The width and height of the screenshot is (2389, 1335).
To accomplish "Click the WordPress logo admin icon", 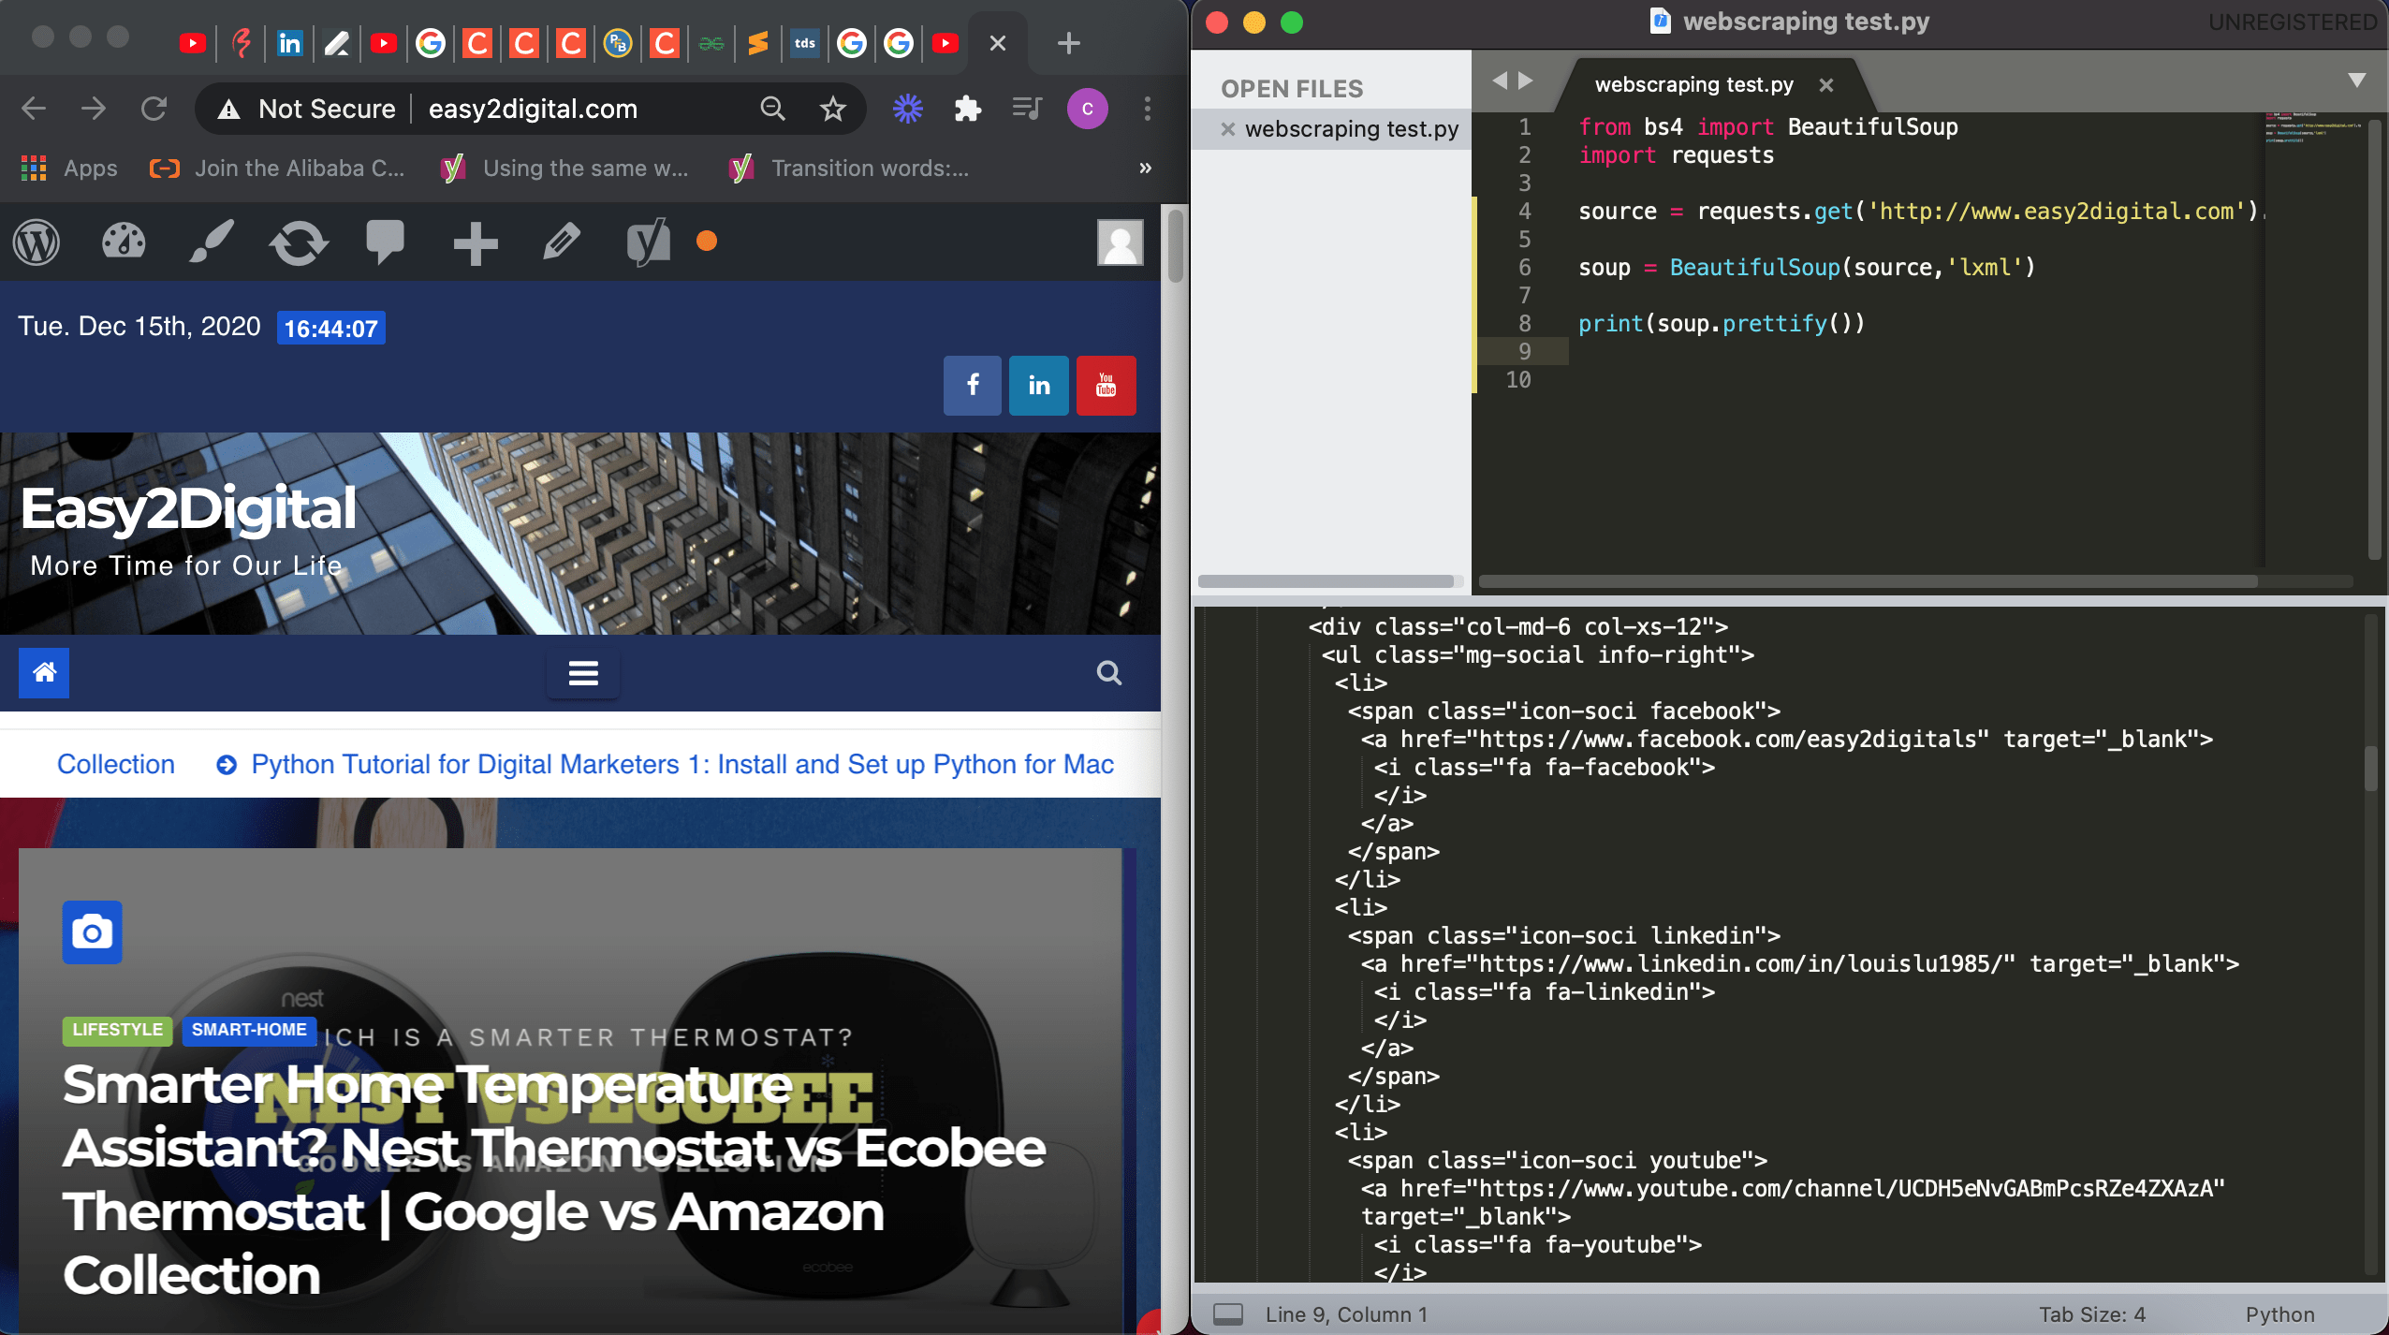I will tap(37, 242).
